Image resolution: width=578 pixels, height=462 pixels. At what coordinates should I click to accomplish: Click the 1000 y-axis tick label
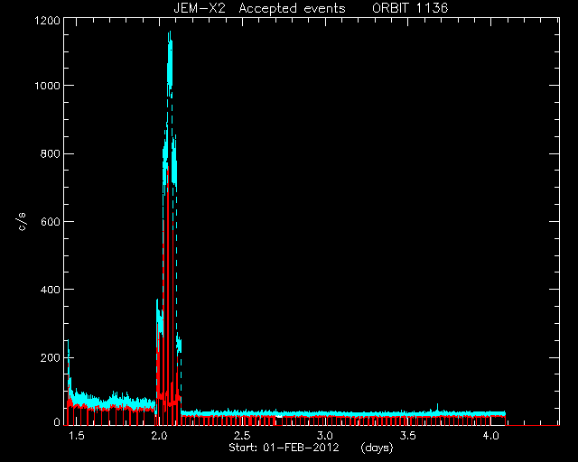pyautogui.click(x=47, y=86)
